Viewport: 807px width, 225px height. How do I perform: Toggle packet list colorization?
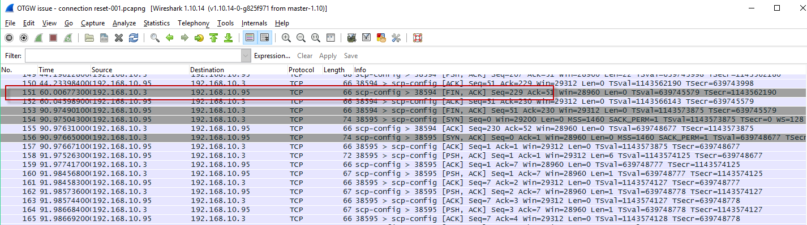[x=250, y=38]
